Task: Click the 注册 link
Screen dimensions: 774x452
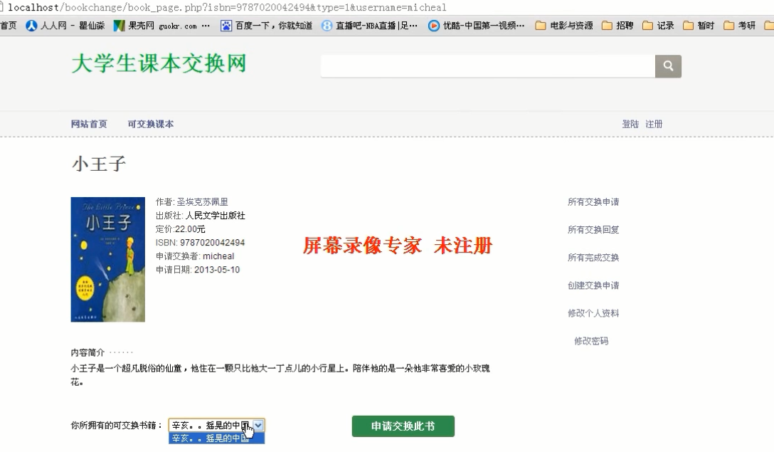Action: pos(654,124)
